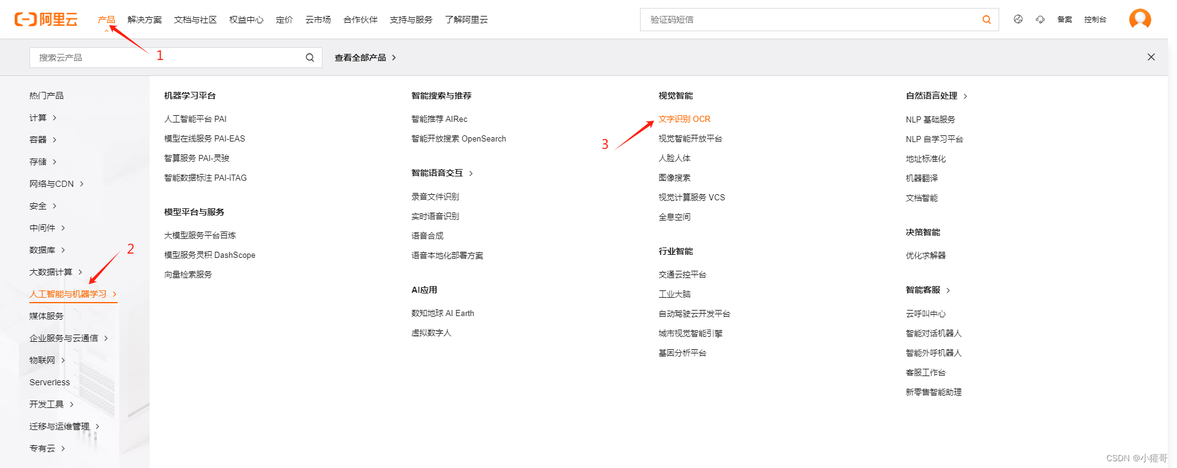1177x468 pixels.
Task: Open 智能开放搜索 OpenSearch
Action: pyautogui.click(x=459, y=138)
